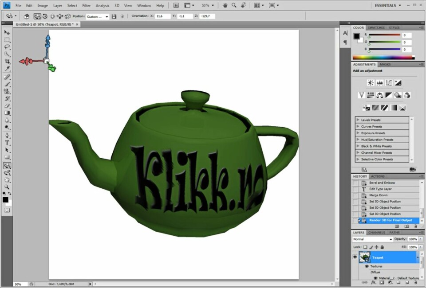
Task: Set history brush source for Bevel and Emboss
Action: [355, 183]
